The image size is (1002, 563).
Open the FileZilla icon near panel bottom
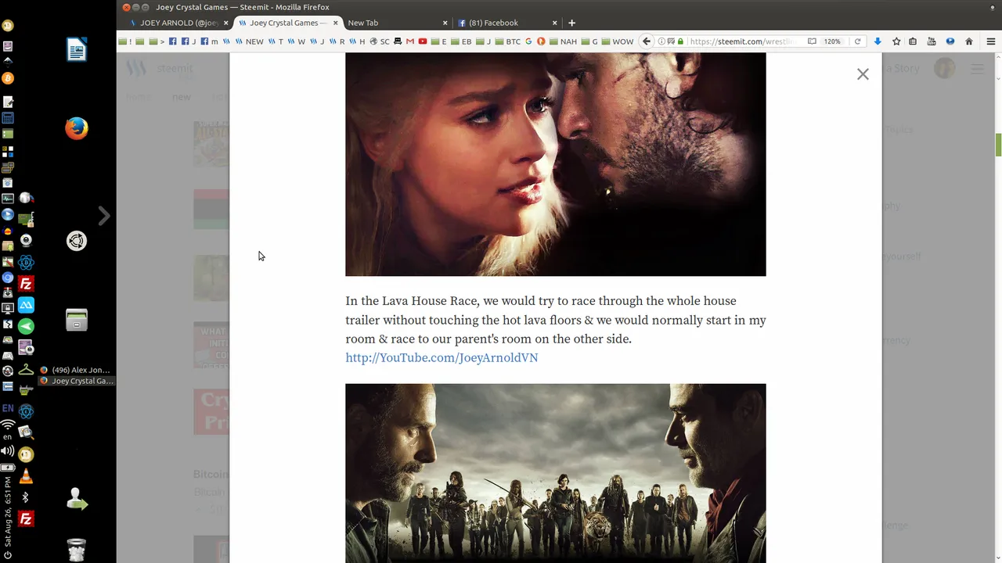[x=26, y=519]
